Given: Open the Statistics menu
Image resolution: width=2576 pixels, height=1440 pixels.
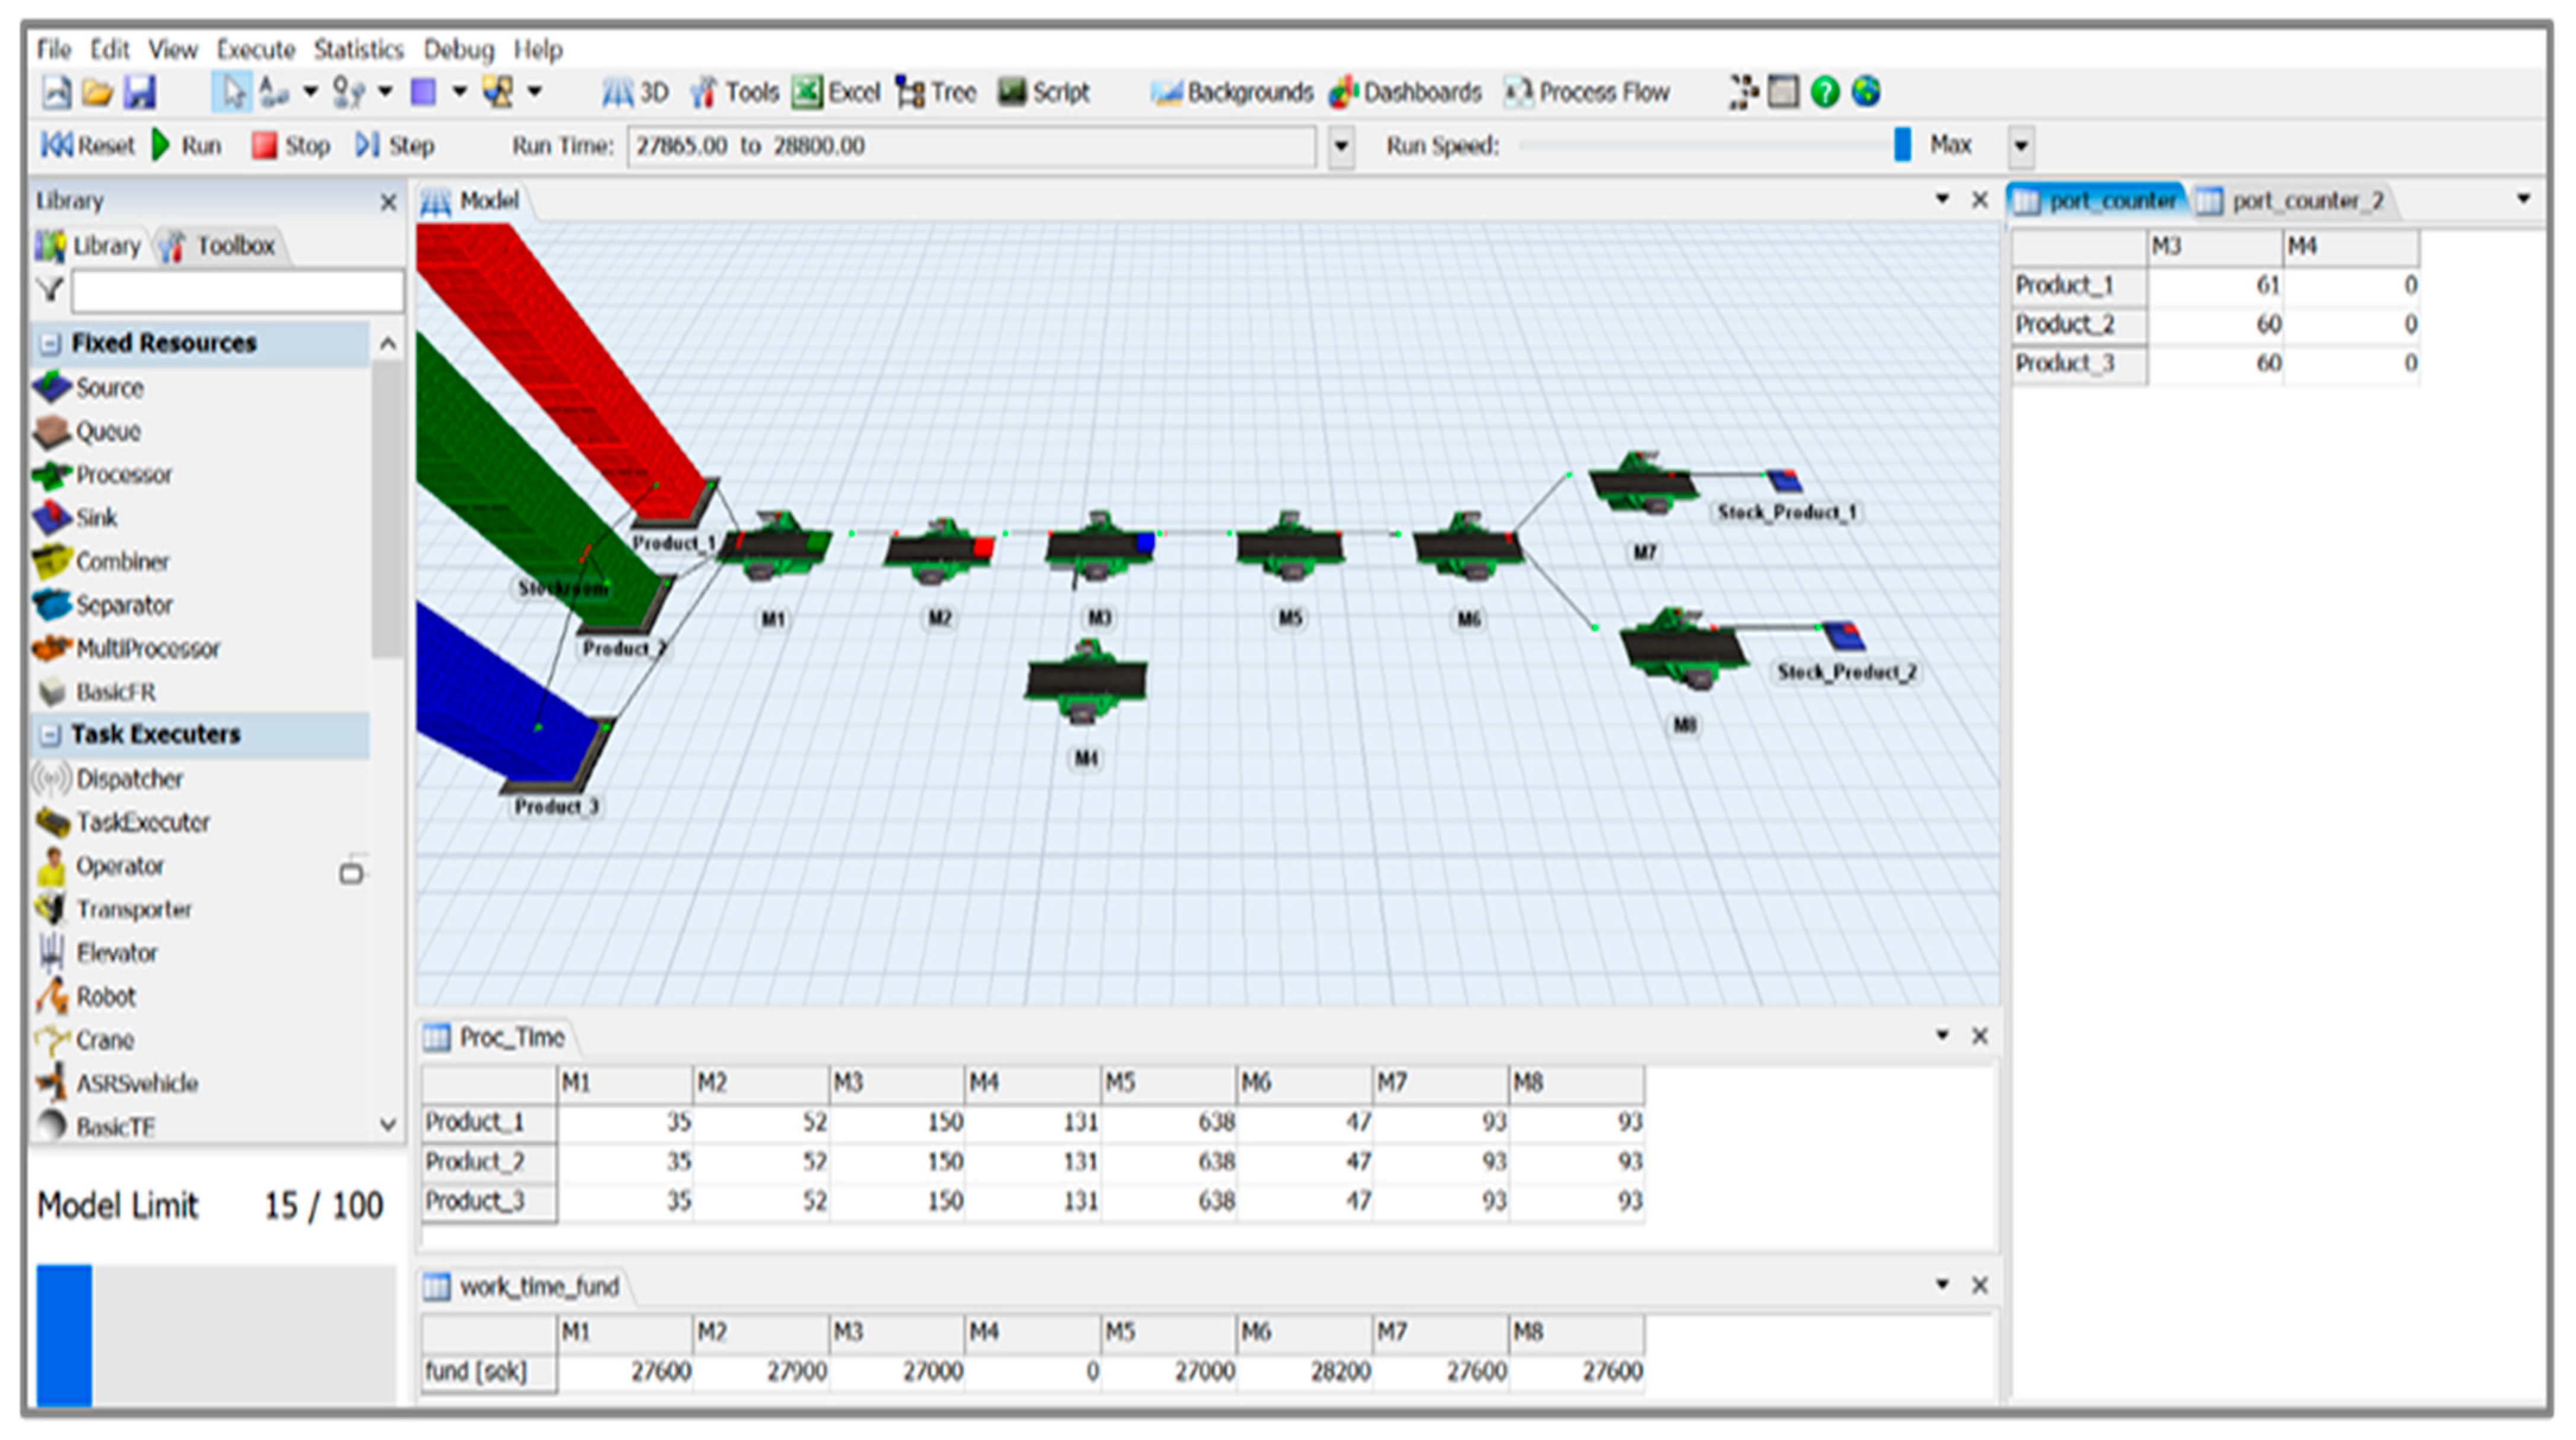Looking at the screenshot, I should (358, 49).
